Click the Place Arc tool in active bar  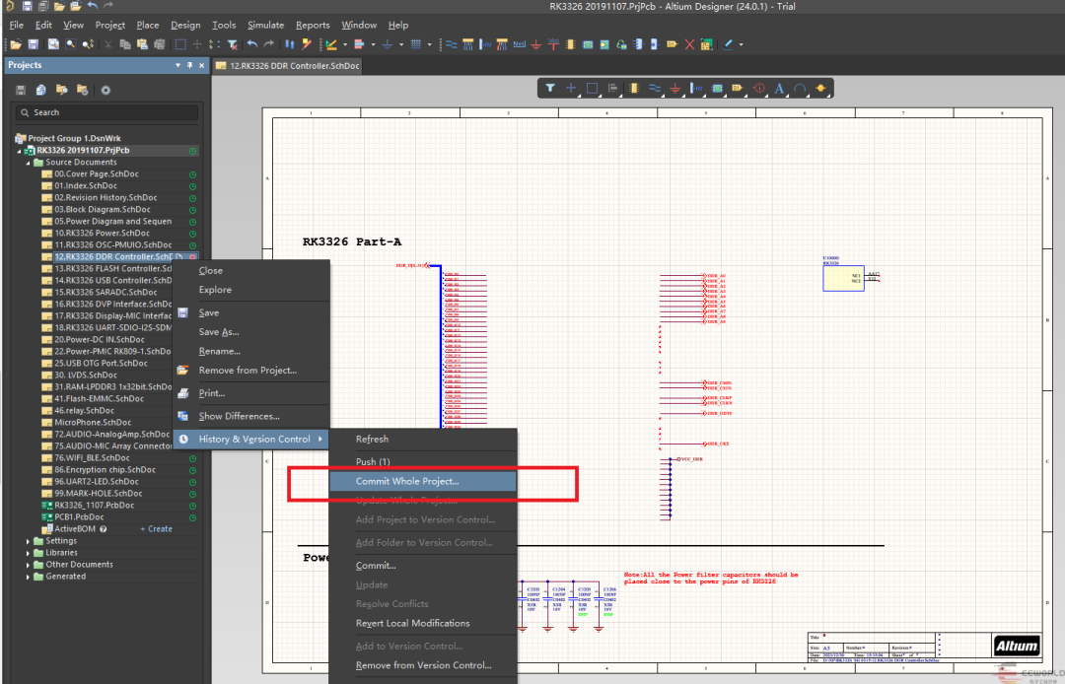click(x=800, y=89)
